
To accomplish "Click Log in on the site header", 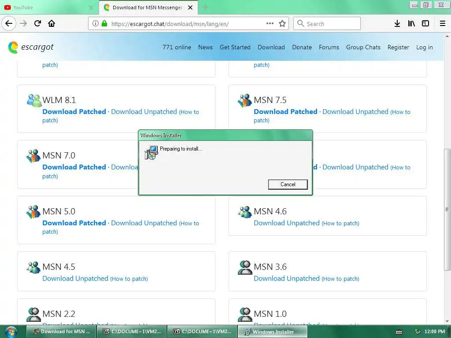I will 424,47.
